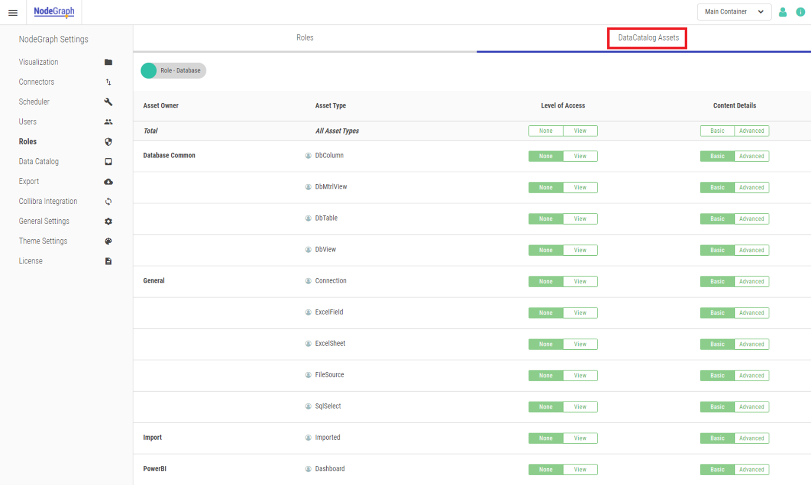Set Connection access to View

point(580,281)
